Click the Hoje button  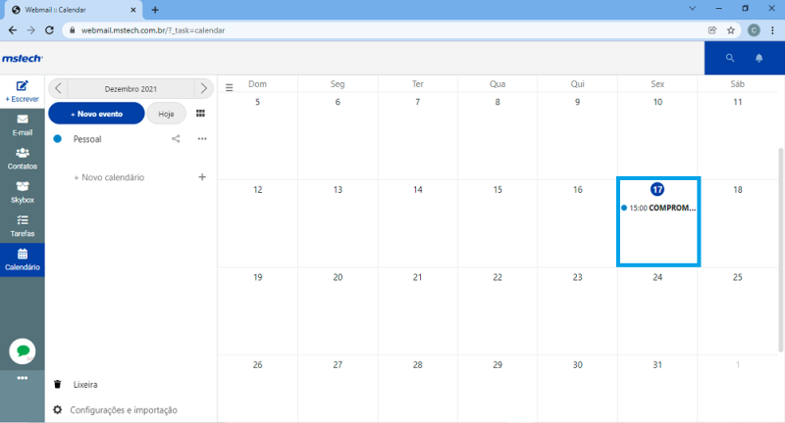(x=166, y=114)
